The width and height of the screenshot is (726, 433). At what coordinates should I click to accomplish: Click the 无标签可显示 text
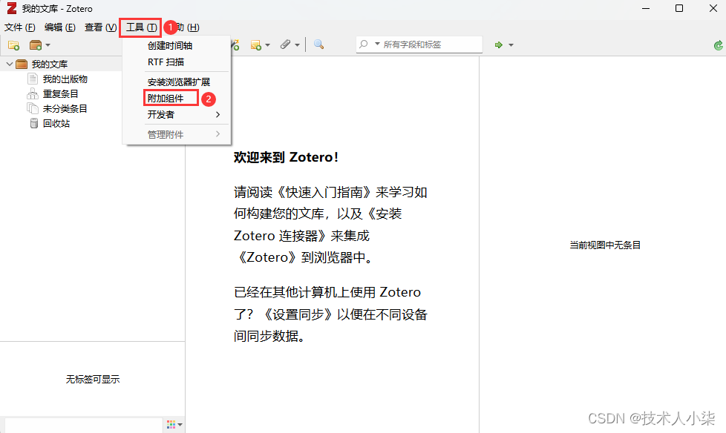[93, 380]
